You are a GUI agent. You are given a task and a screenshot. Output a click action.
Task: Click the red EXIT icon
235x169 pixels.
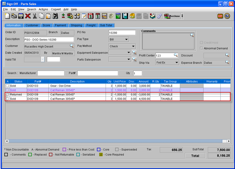click(x=220, y=16)
